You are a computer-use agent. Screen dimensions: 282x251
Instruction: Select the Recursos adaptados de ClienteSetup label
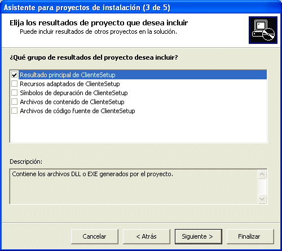pyautogui.click(x=70, y=84)
